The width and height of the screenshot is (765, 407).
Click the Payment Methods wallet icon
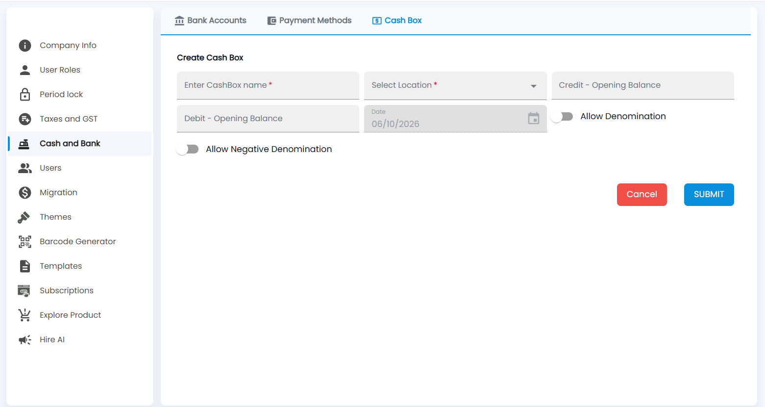point(272,21)
